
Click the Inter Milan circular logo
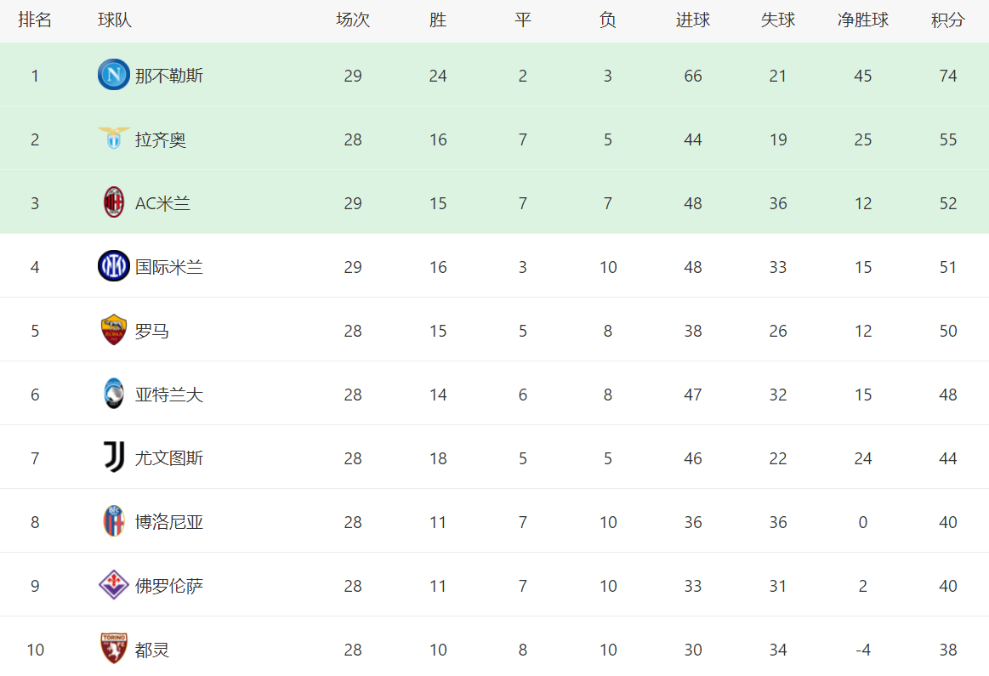[113, 267]
